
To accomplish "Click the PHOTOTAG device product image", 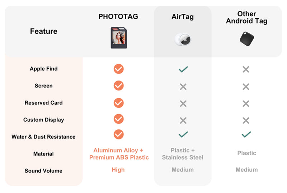I will click(x=119, y=38).
